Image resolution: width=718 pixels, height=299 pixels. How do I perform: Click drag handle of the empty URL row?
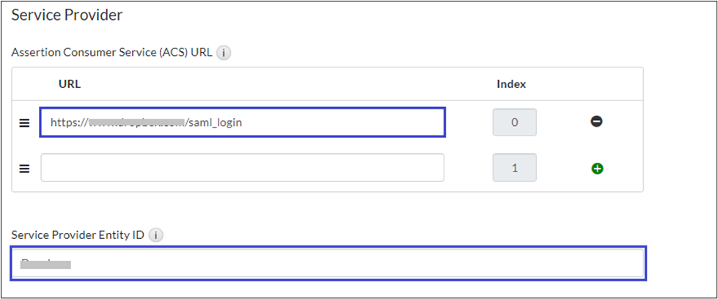pos(24,168)
